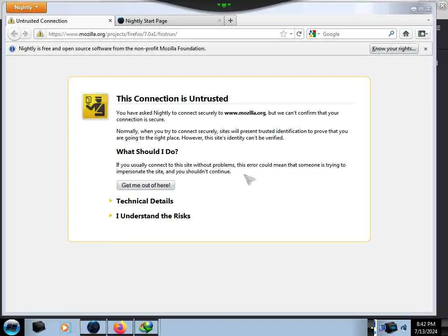Click the This Connection is Untrusted heading
The width and height of the screenshot is (448, 336).
[172, 98]
